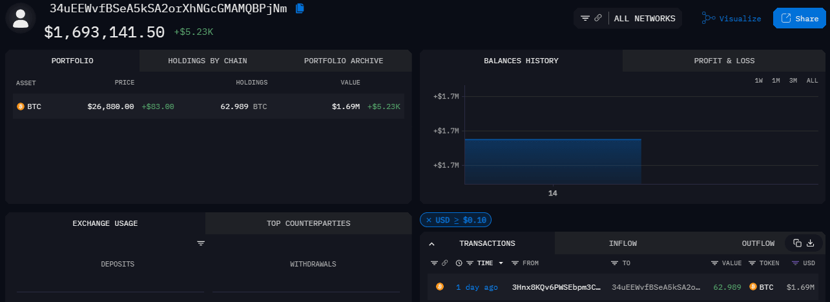Open the TIME column filter icon

coord(470,263)
